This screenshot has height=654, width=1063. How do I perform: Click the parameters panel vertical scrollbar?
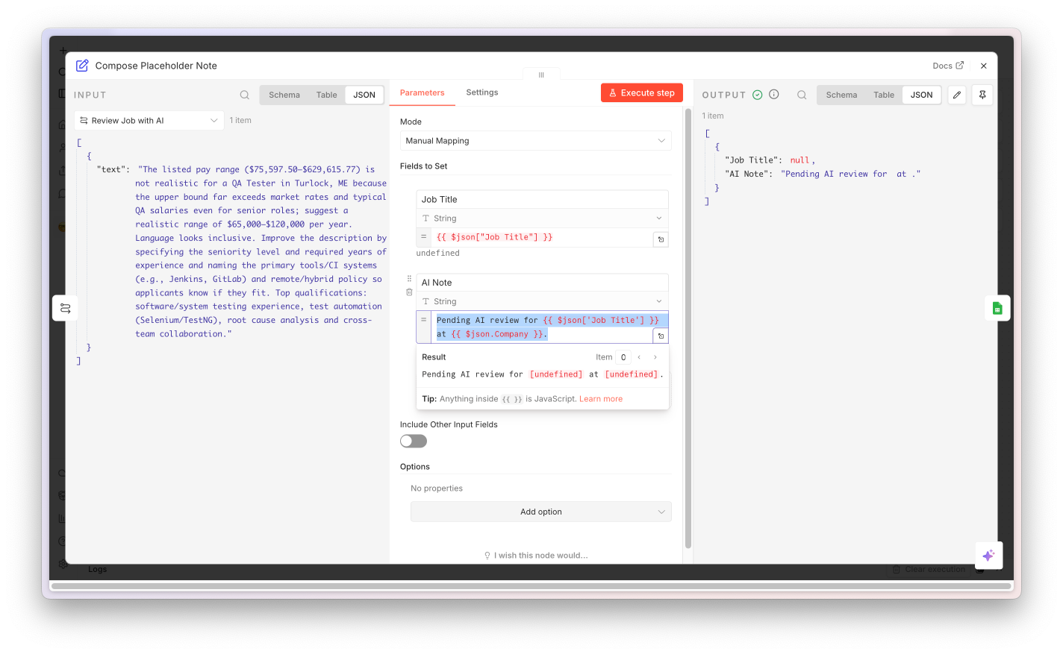688,328
